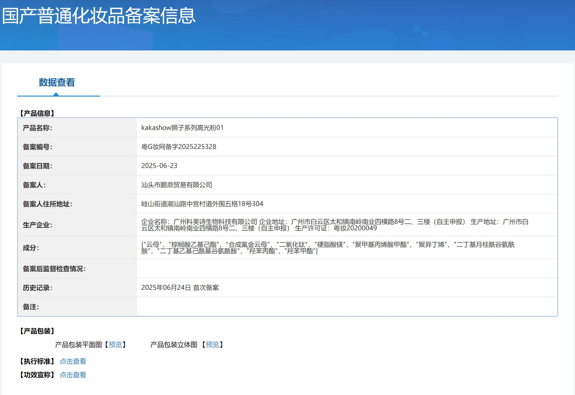Image resolution: width=575 pixels, height=395 pixels.
Task: Open 功效宣称 点击查看 link
Action: tap(73, 375)
